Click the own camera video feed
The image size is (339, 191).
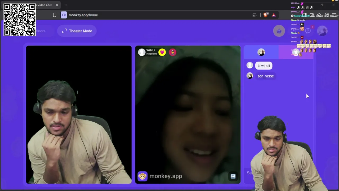pyautogui.click(x=79, y=115)
